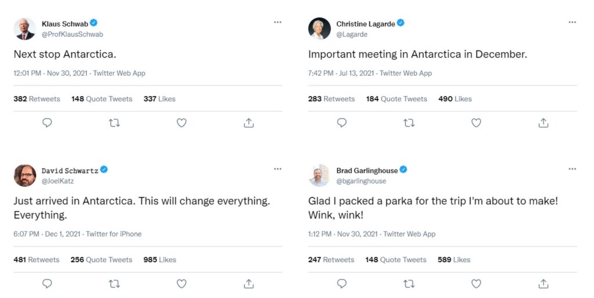The image size is (594, 298).
Task: Like Klaus Schwab's tweet
Action: [182, 123]
